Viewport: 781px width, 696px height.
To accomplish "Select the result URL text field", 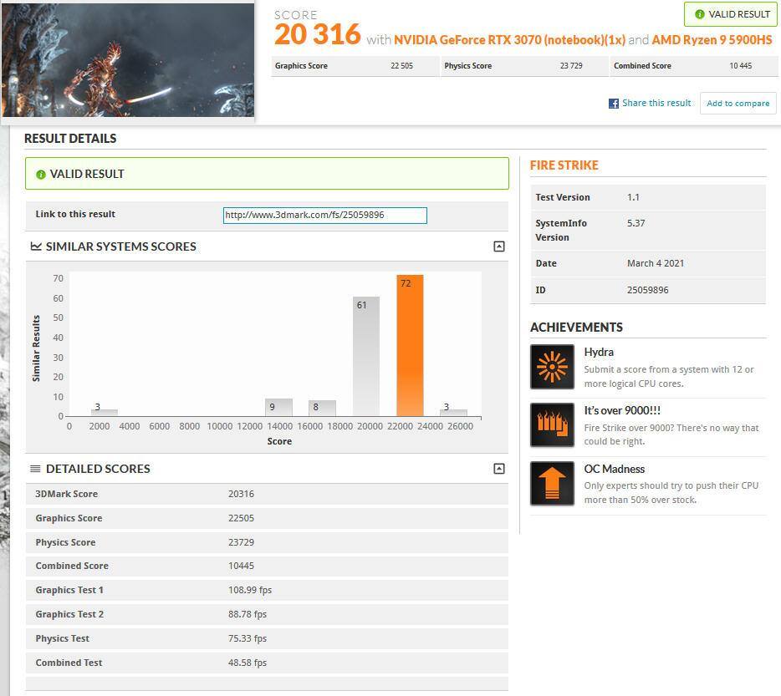I will [324, 216].
